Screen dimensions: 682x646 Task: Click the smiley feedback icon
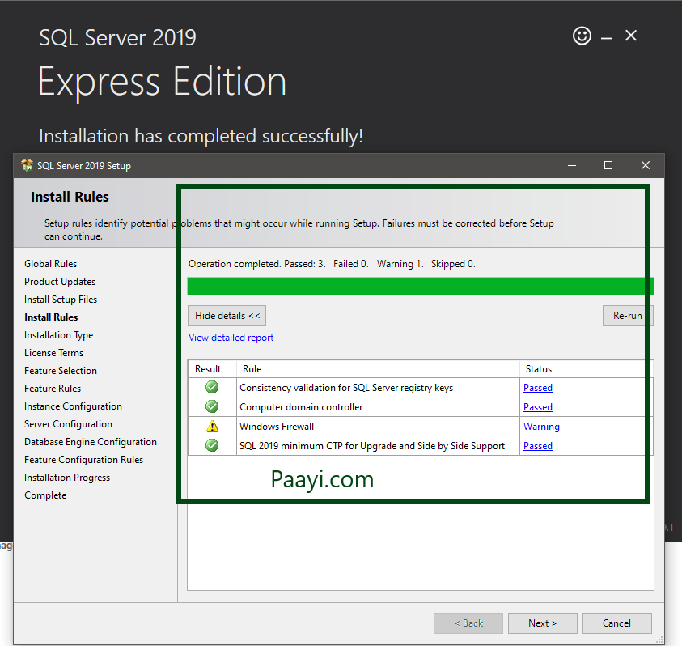[582, 36]
